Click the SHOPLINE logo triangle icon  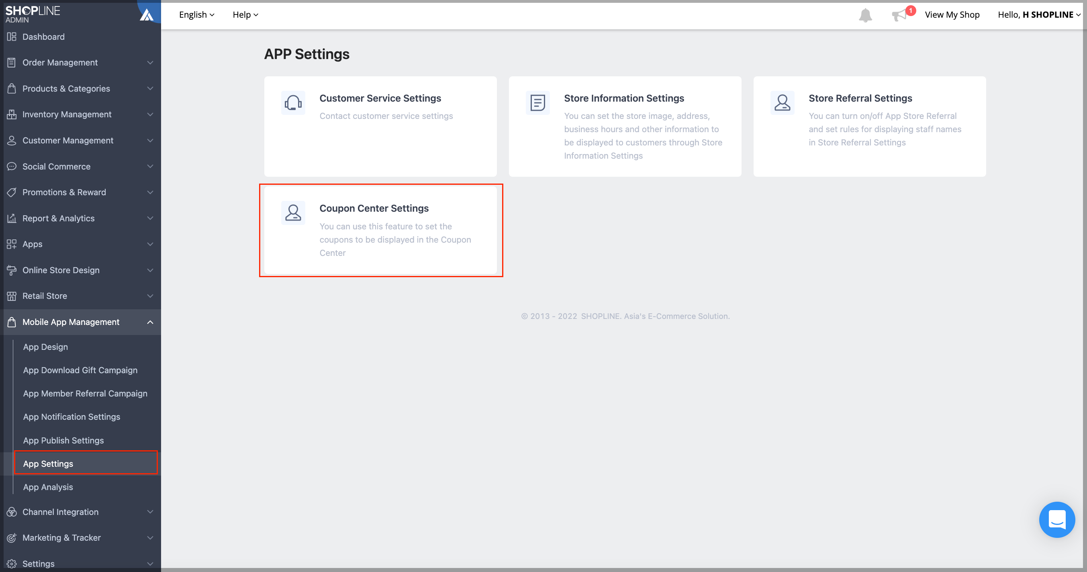point(147,15)
